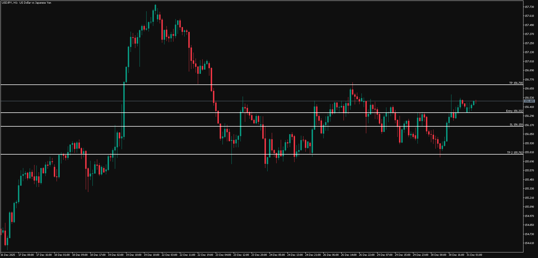The width and height of the screenshot is (538, 258).
Task: Click the 31 Dec 01:00 time label
Action: 474,255
